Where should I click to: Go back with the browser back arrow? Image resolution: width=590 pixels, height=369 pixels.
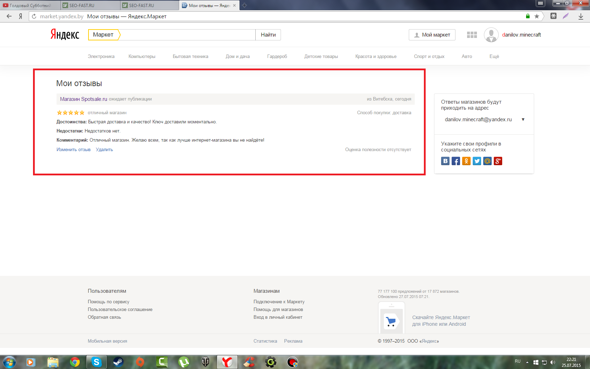(9, 16)
